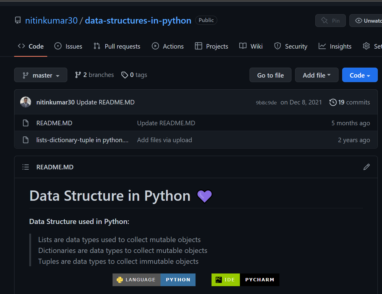Toggle Pin for this repository
The width and height of the screenshot is (382, 294).
(330, 21)
